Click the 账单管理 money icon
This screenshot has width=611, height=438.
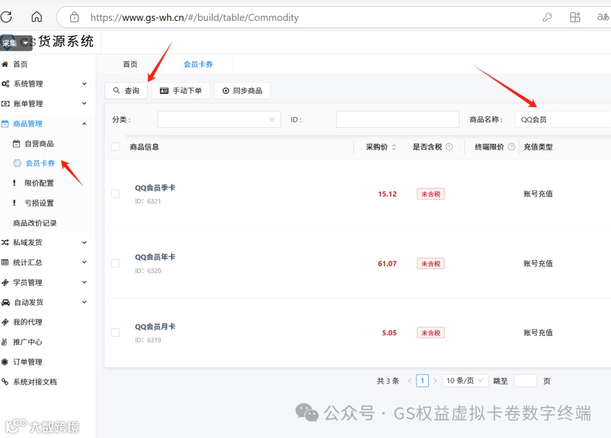point(6,103)
